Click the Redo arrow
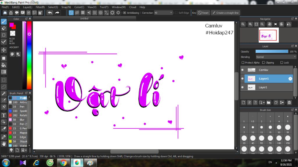Screen dimensions: 298x167 [57, 13]
